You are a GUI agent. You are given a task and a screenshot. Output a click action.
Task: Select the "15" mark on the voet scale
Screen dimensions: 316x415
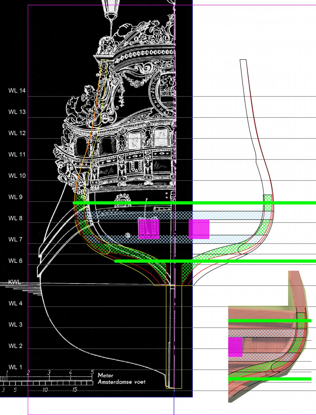pos(75,390)
